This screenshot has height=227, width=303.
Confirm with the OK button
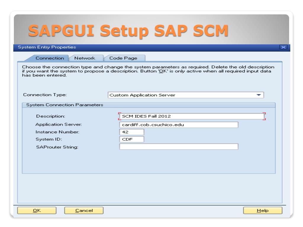[37, 210]
